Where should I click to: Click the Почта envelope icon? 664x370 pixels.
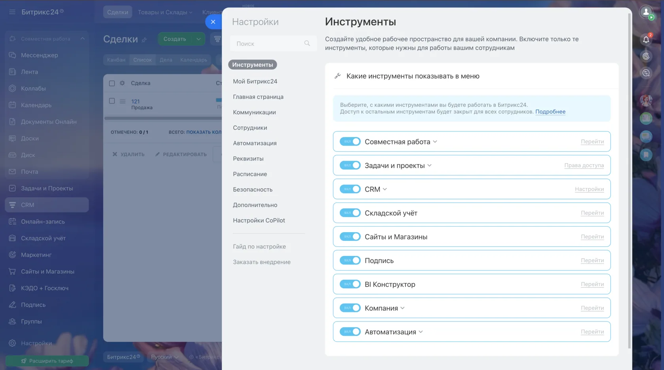click(x=12, y=172)
